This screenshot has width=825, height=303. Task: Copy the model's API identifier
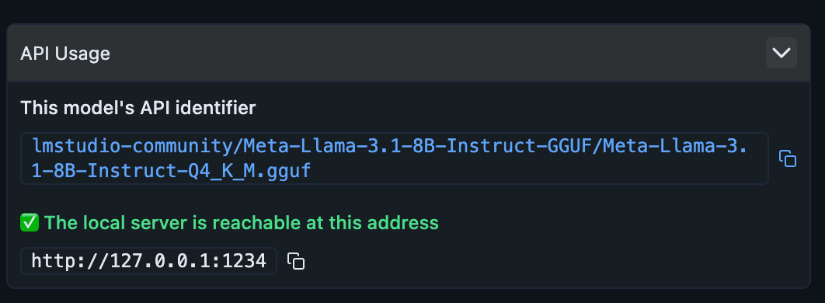point(787,158)
